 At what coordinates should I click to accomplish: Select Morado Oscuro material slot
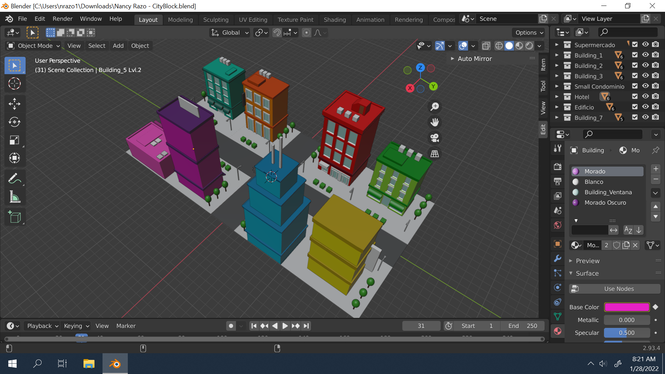pos(608,203)
